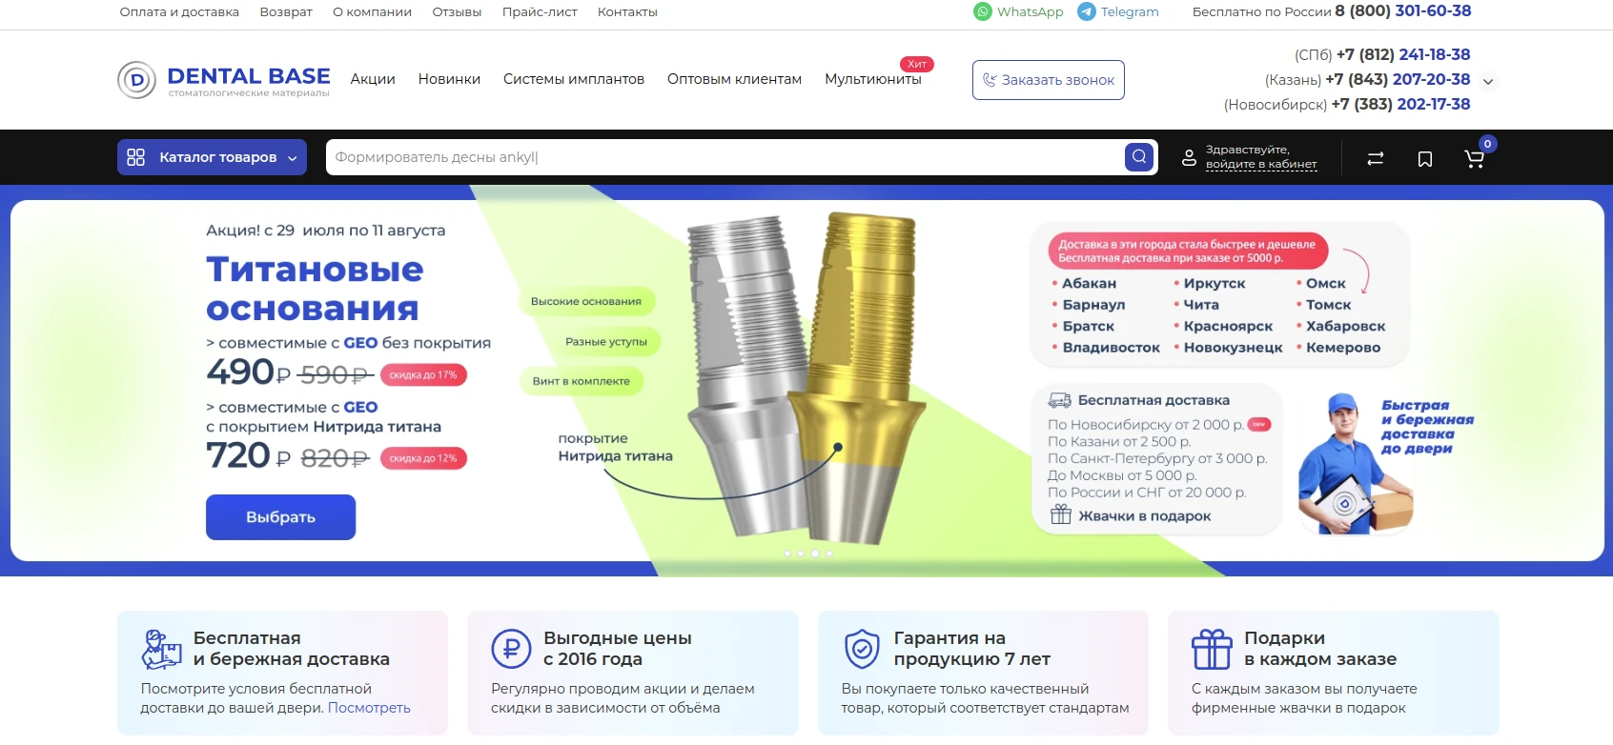This screenshot has height=745, width=1613.
Task: Click the courier illustration in banner
Action: [x=1354, y=464]
